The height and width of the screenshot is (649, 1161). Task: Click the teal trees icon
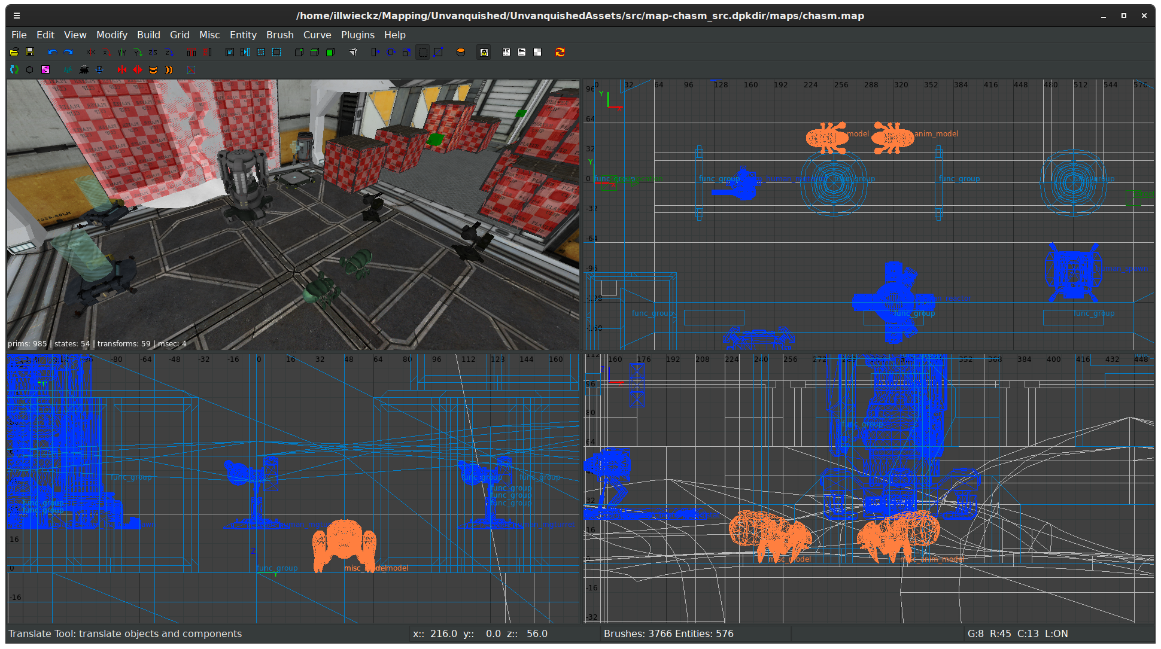[68, 69]
